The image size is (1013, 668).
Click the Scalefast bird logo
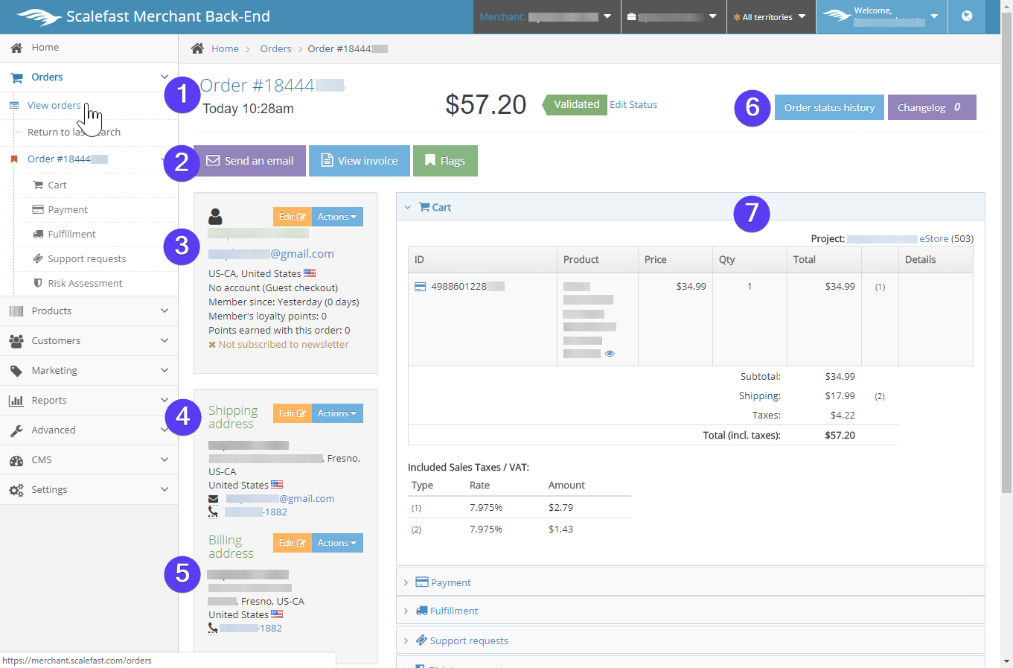tap(39, 16)
